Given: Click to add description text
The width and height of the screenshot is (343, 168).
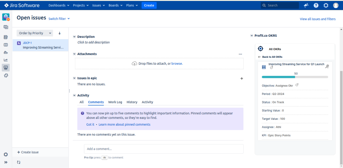Looking at the screenshot, I should pyautogui.click(x=93, y=42).
